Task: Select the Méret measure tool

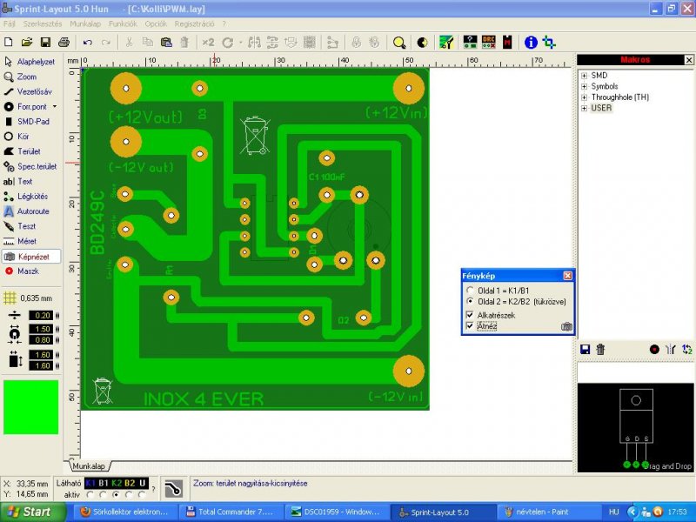Action: tap(20, 242)
